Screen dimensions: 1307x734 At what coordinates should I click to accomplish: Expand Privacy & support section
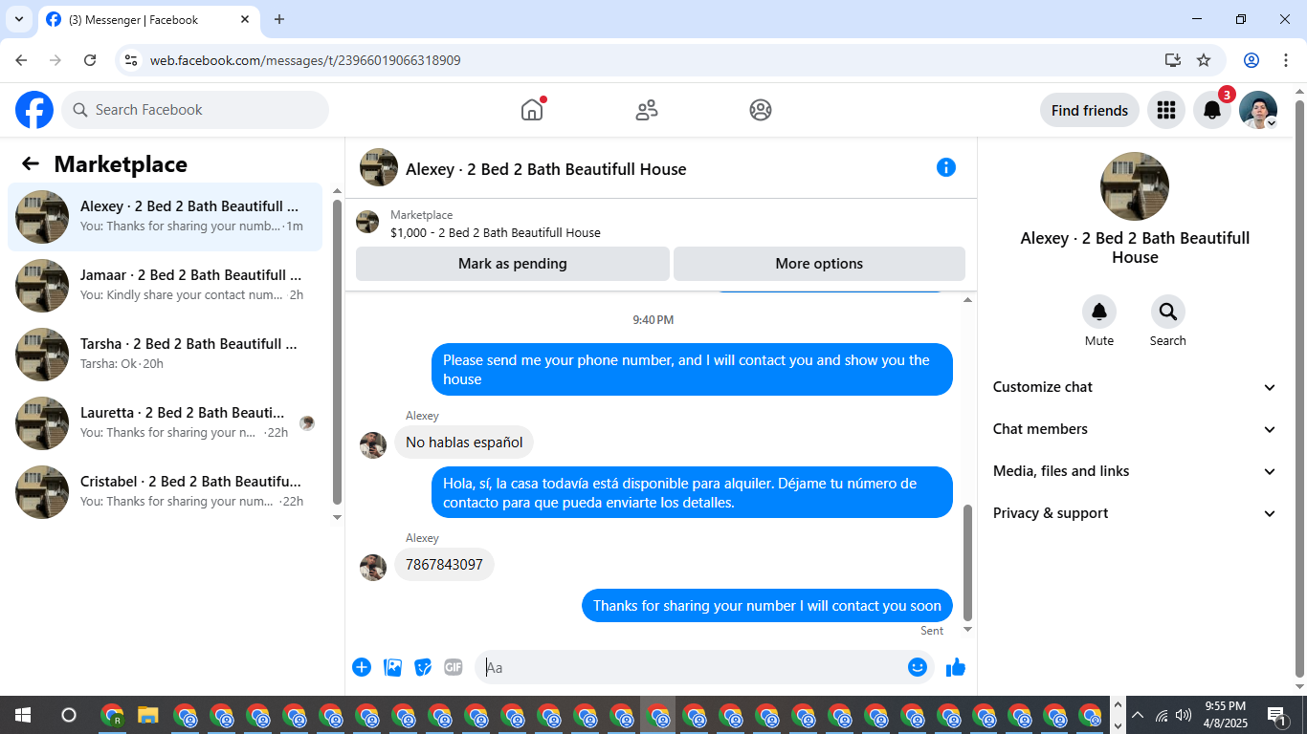[x=1135, y=513]
